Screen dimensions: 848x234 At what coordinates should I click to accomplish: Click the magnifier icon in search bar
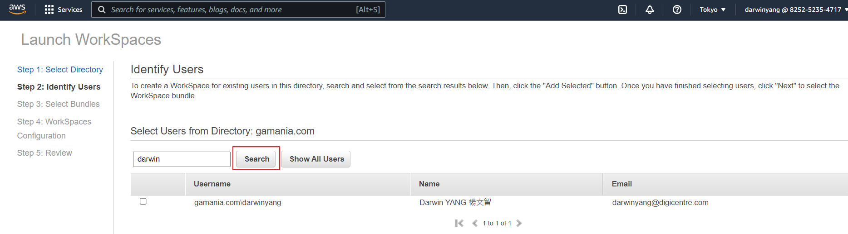tap(102, 10)
